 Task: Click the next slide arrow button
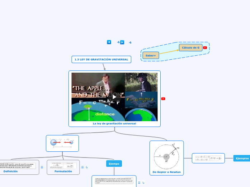point(122,42)
